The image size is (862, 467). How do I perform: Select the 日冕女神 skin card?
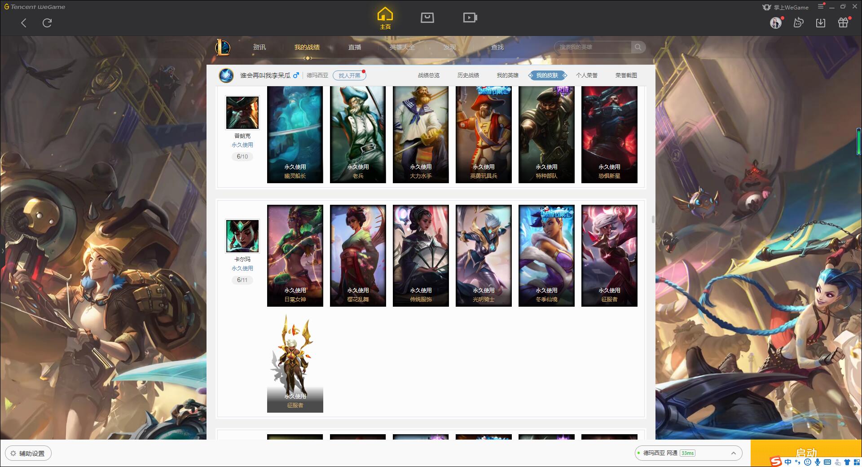pyautogui.click(x=295, y=256)
